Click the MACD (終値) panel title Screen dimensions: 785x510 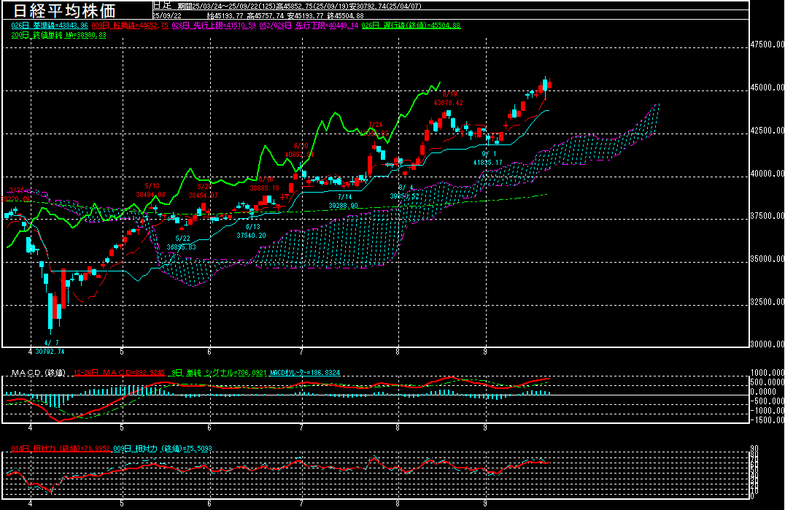click(38, 373)
